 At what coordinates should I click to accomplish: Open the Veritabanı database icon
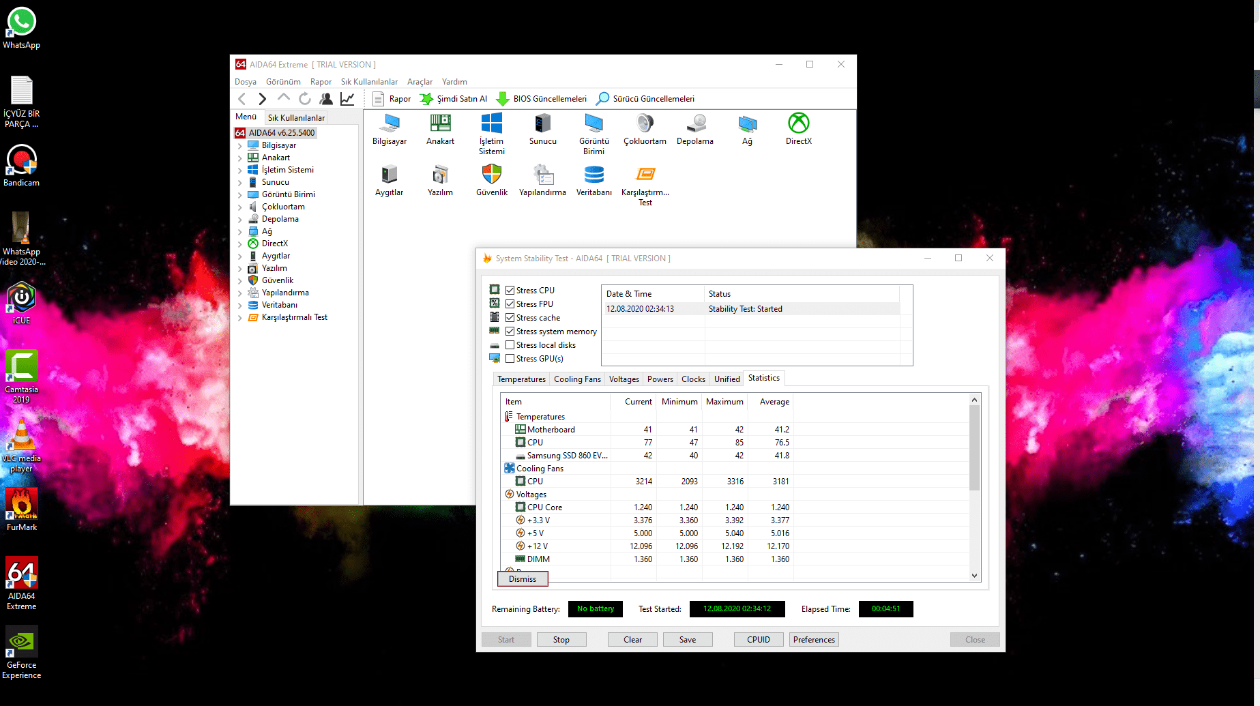tap(594, 181)
